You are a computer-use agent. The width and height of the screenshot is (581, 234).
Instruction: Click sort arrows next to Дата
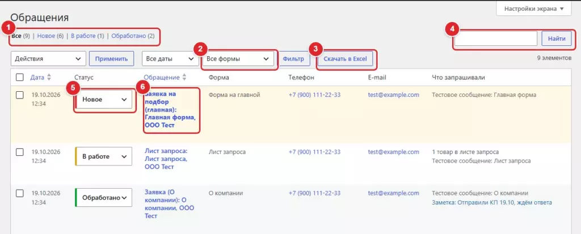click(x=49, y=78)
